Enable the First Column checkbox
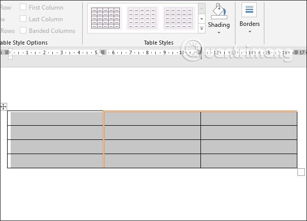The width and height of the screenshot is (307, 221). [x=23, y=8]
